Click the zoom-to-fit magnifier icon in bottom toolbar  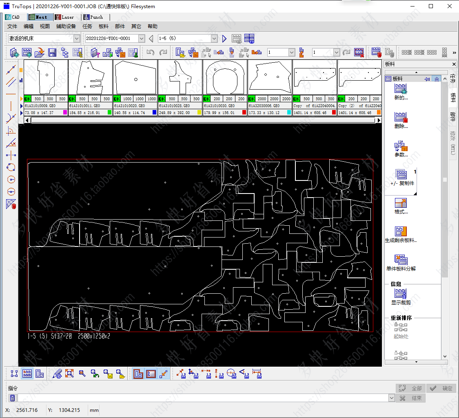pos(69,373)
